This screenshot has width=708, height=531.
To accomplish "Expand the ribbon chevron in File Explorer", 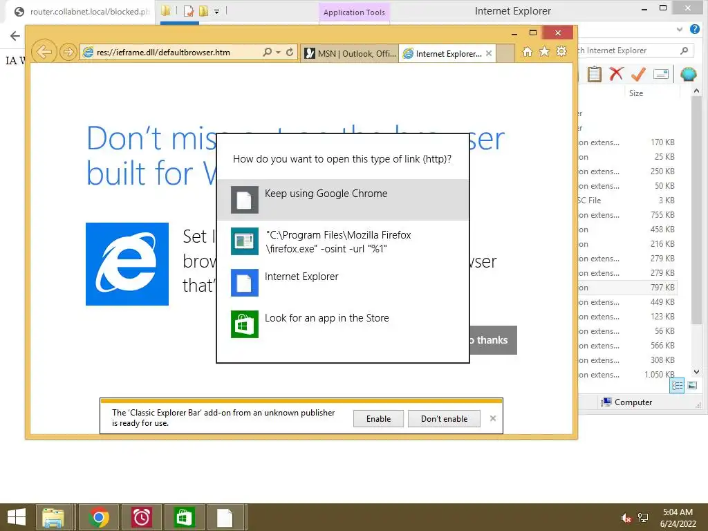I will [680, 29].
